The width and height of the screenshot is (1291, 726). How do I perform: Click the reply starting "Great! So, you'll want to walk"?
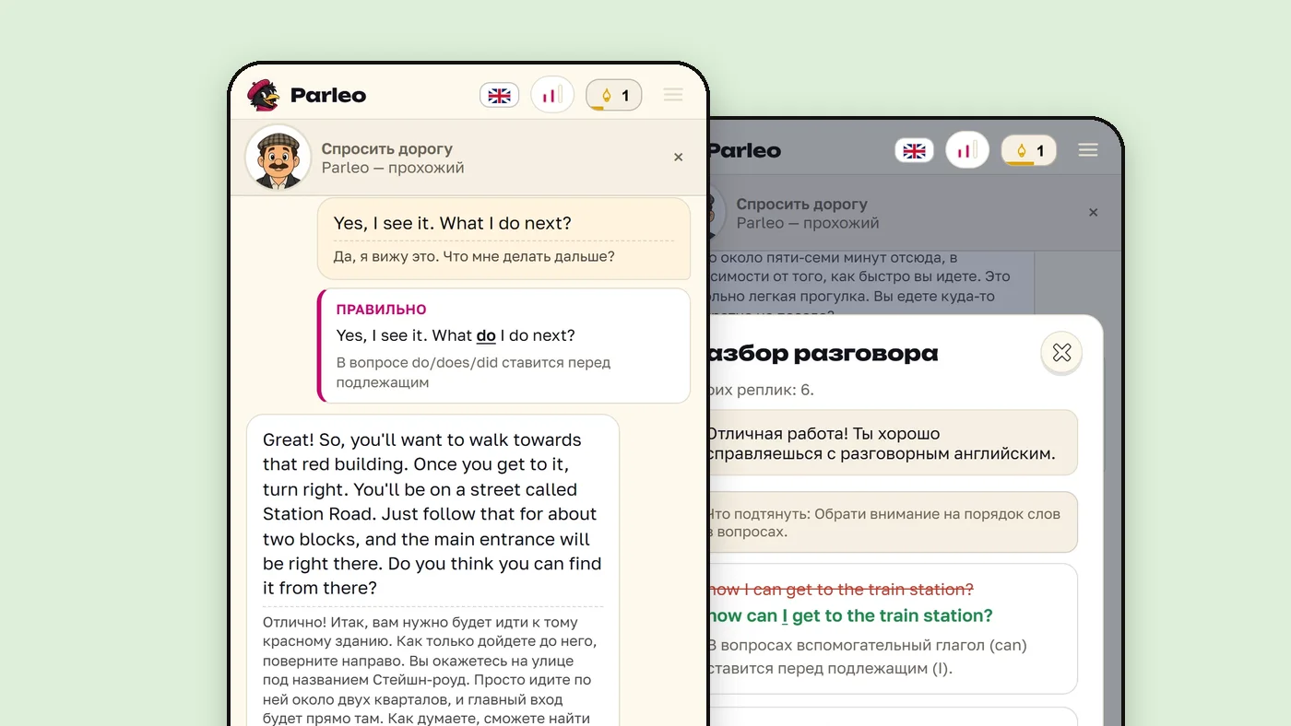click(x=432, y=514)
